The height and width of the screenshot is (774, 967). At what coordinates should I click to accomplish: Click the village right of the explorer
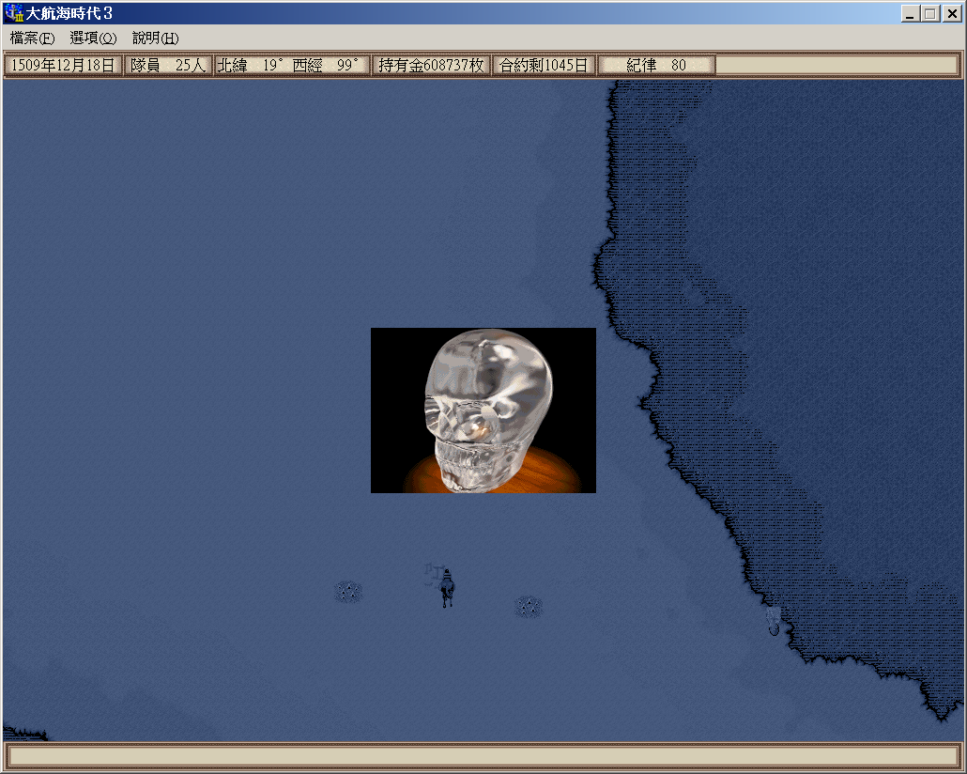pyautogui.click(x=529, y=606)
